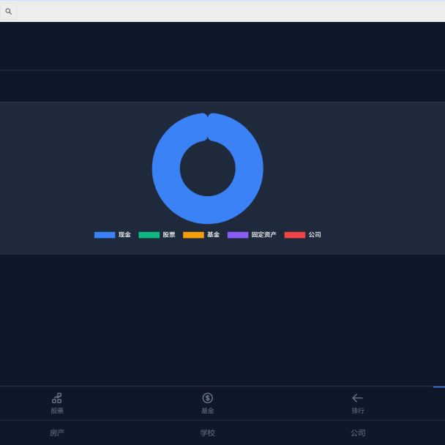Click the 股票 text under the icon
Image resolution: width=445 pixels, height=445 pixels.
point(57,411)
